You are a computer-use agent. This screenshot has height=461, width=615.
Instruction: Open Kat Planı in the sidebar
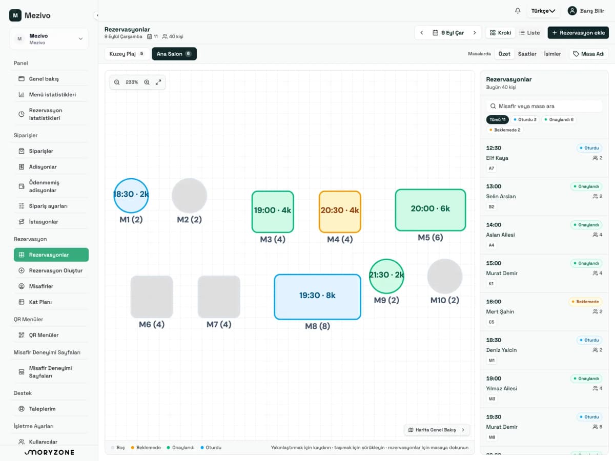tap(51, 302)
